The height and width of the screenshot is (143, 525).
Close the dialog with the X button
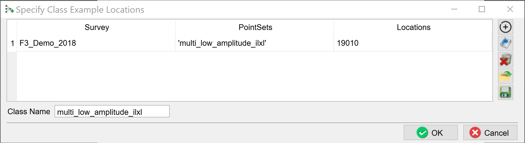tap(510, 9)
